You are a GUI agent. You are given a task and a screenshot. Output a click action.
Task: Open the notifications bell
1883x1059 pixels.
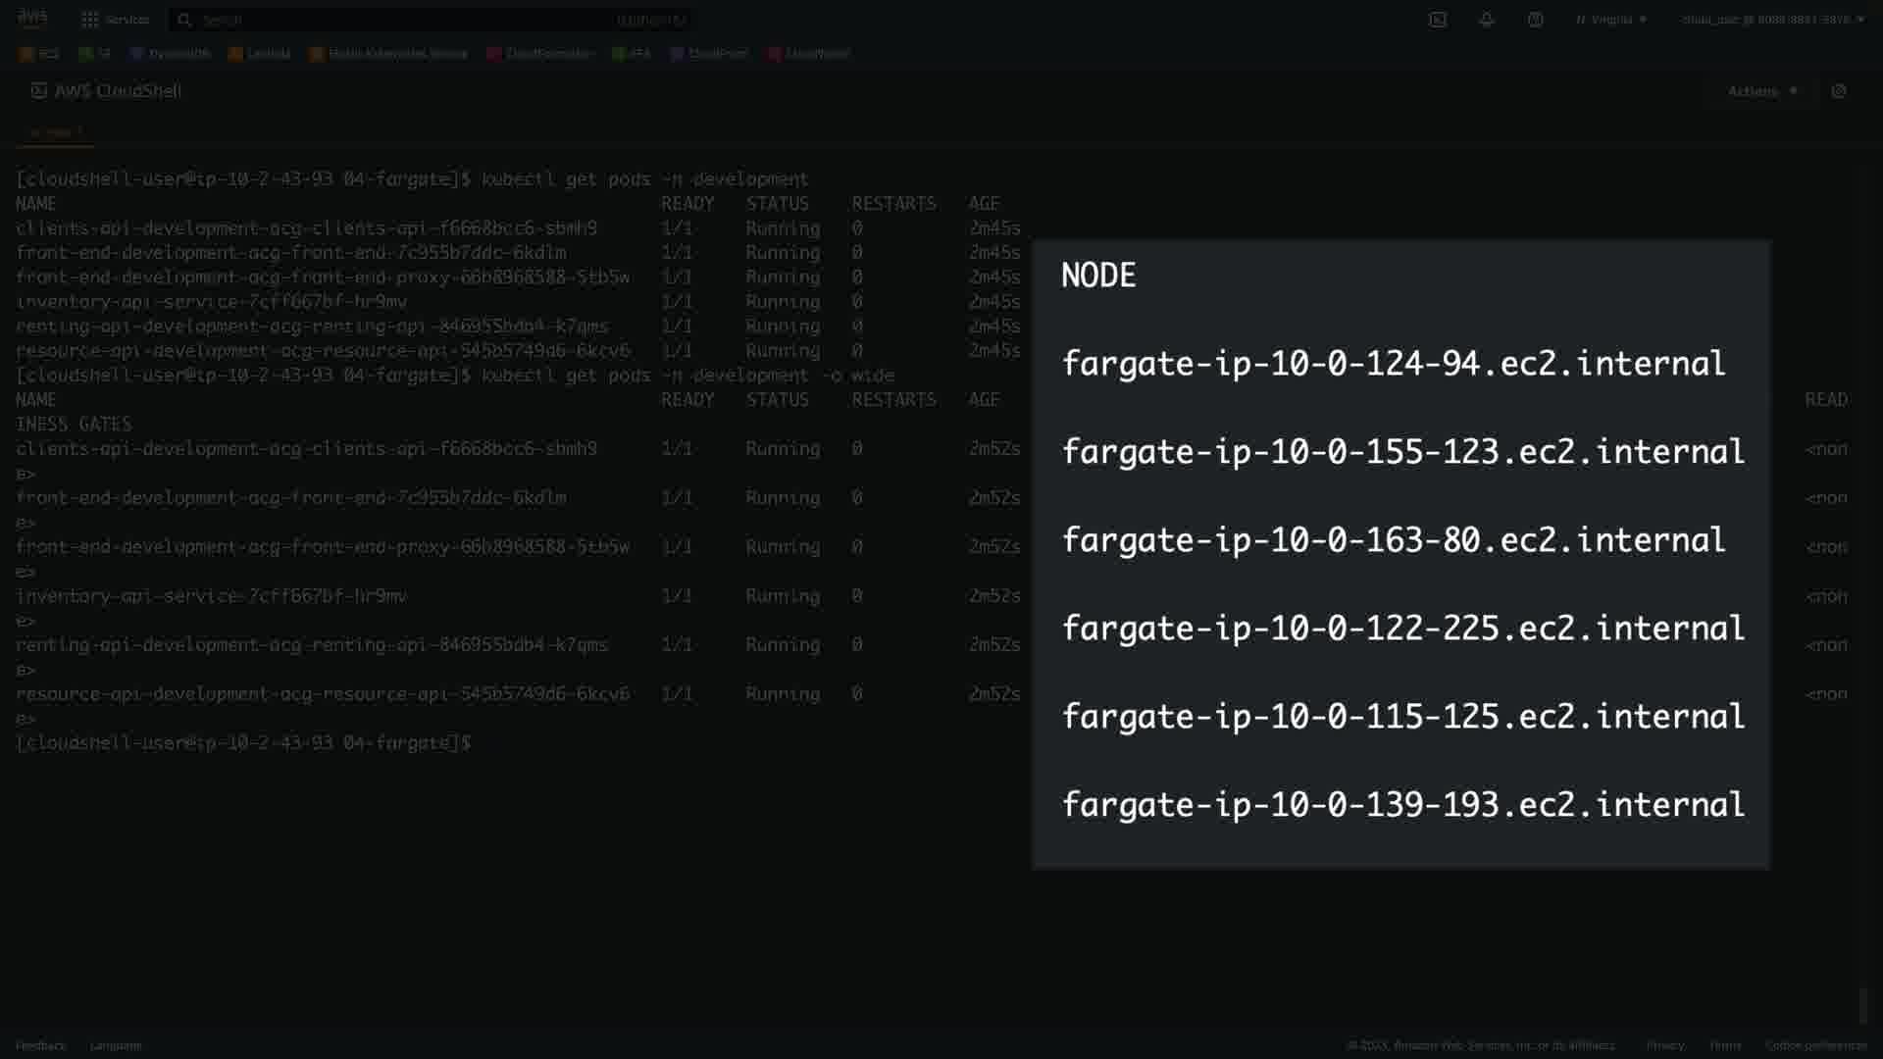[1486, 20]
